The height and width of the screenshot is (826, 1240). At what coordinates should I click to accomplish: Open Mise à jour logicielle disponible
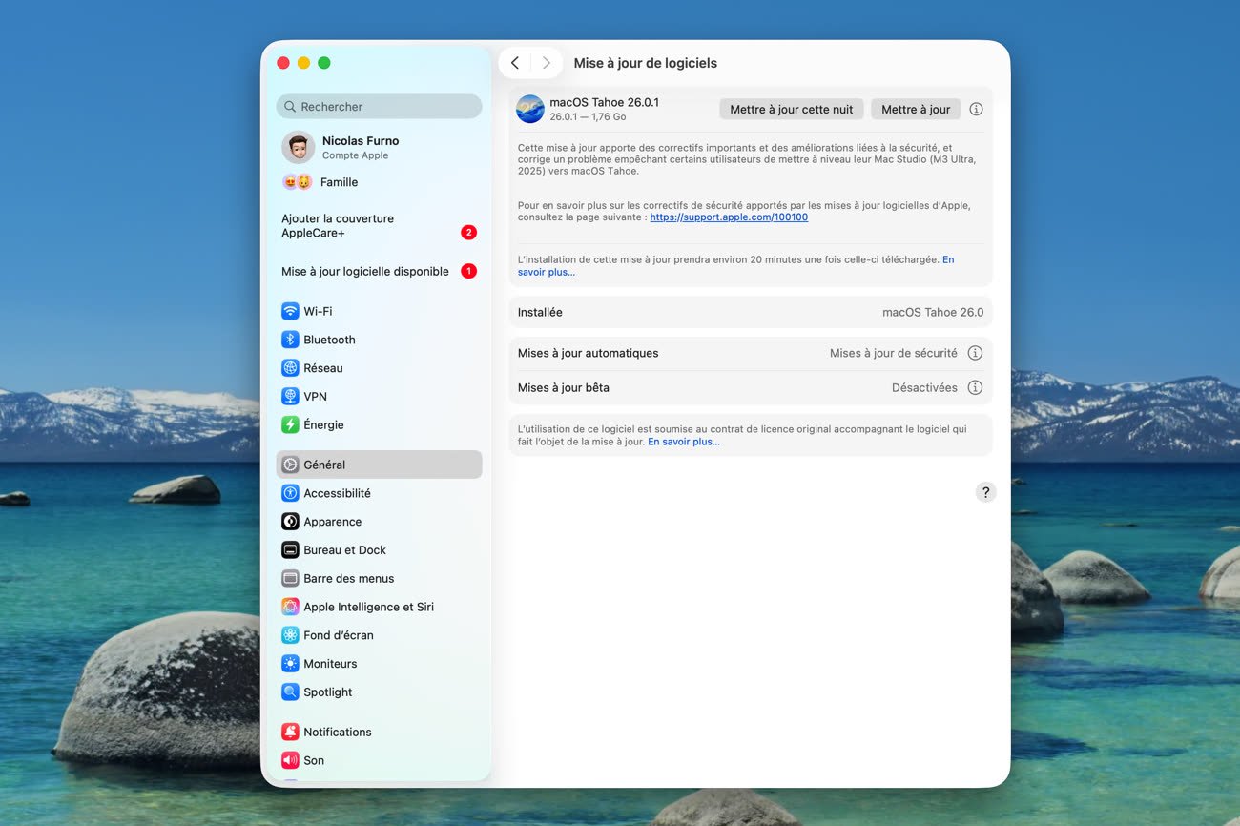pyautogui.click(x=379, y=271)
